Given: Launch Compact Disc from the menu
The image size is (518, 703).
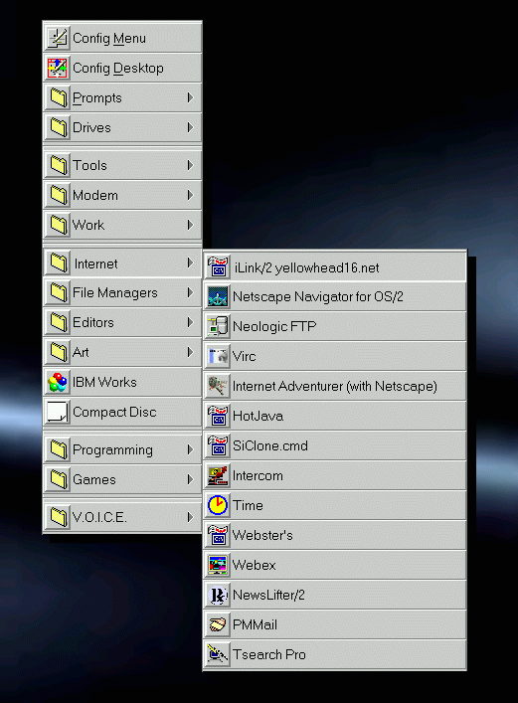Looking at the screenshot, I should (x=122, y=412).
